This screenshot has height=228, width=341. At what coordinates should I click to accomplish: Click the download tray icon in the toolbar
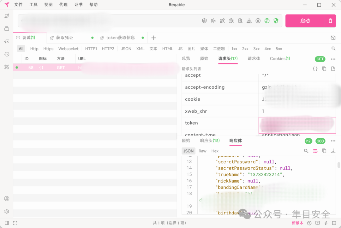point(249,21)
